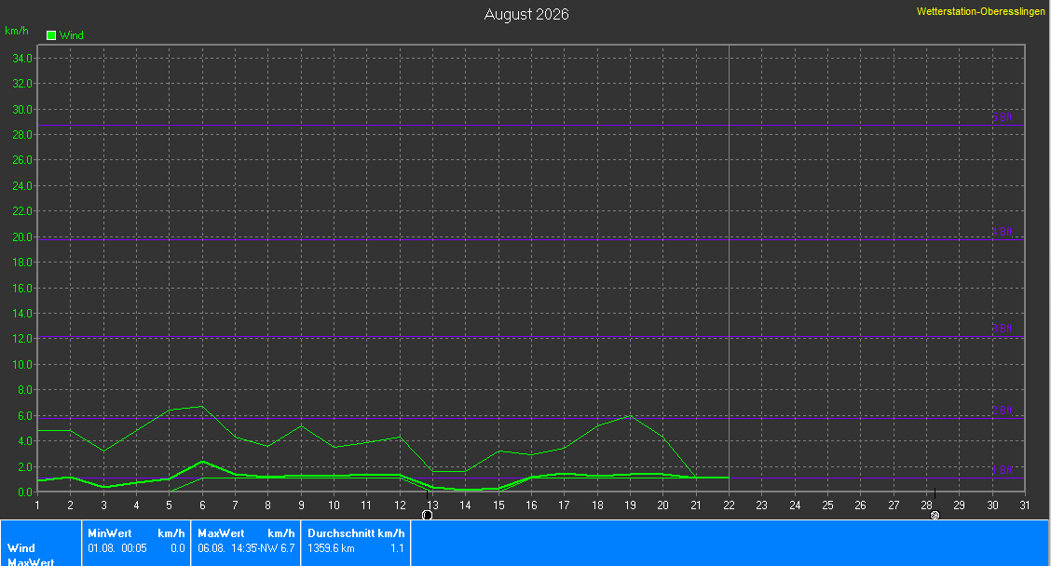Click the '12.0' y-axis value
1051x566 pixels.
[22, 339]
